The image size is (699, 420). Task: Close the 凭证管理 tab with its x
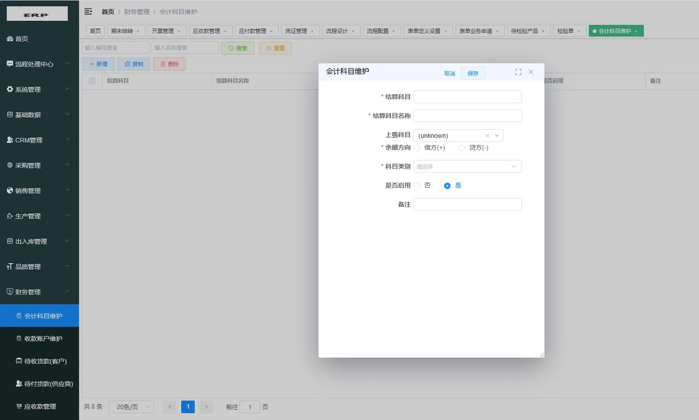coord(312,31)
